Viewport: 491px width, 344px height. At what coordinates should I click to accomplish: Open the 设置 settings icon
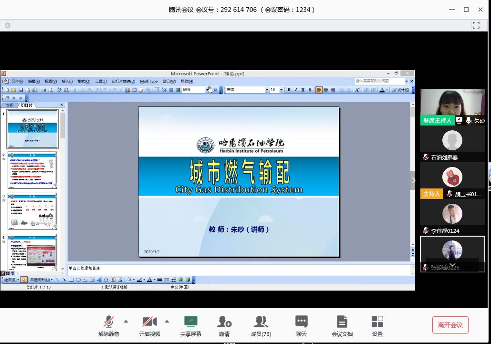(x=377, y=325)
